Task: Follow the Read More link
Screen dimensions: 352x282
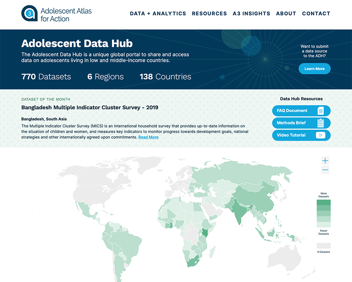Action: click(x=148, y=137)
